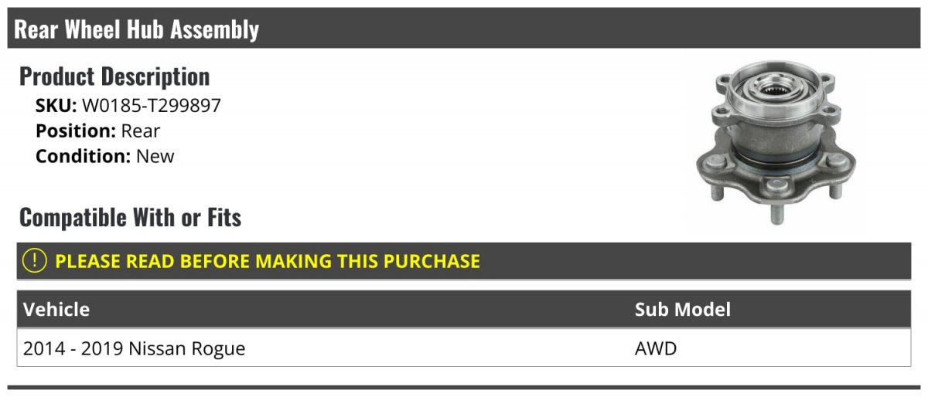This screenshot has width=928, height=397.
Task: Select the AWD sub model cell
Action: [656, 349]
